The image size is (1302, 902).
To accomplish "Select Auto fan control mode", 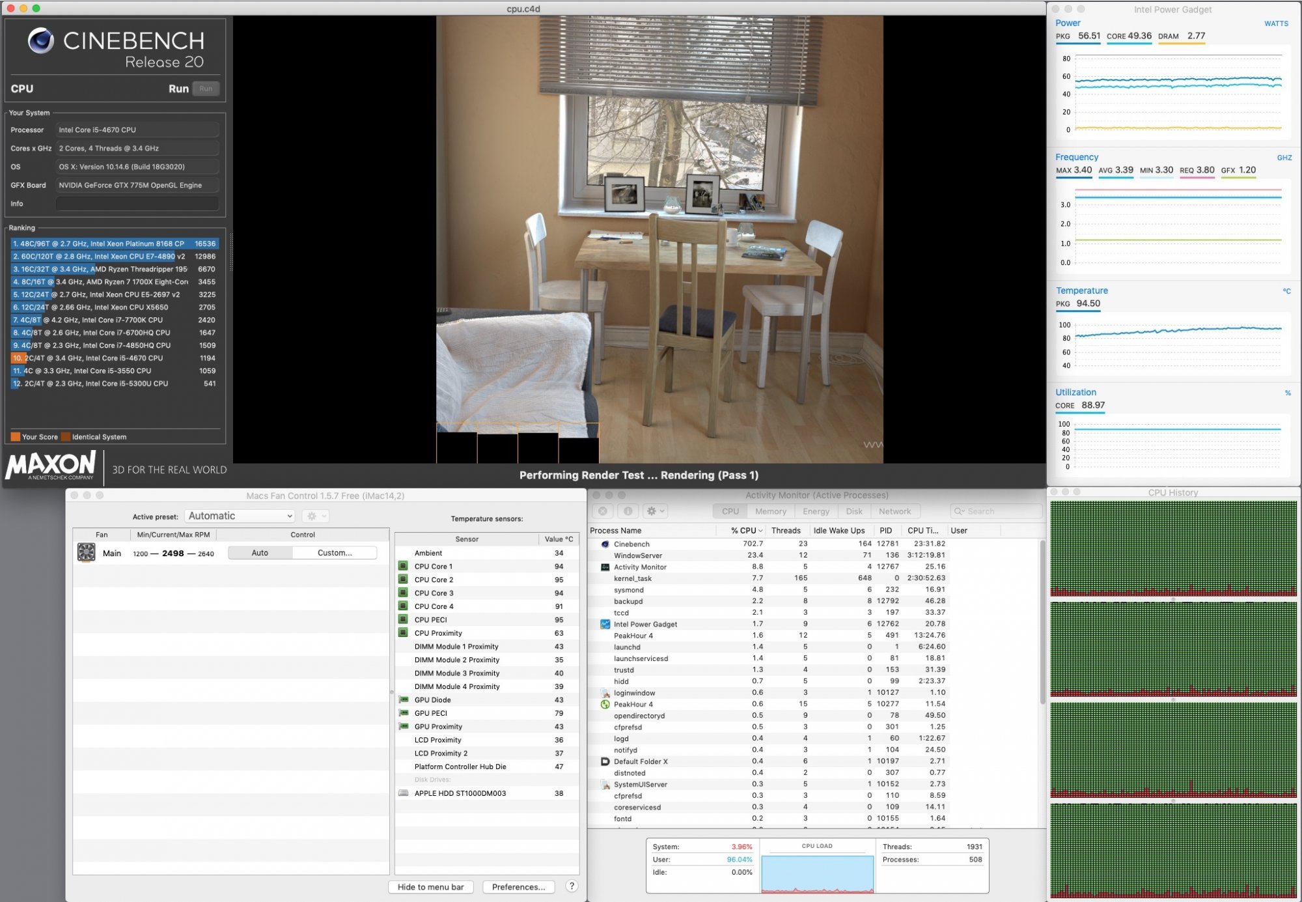I will coord(258,552).
